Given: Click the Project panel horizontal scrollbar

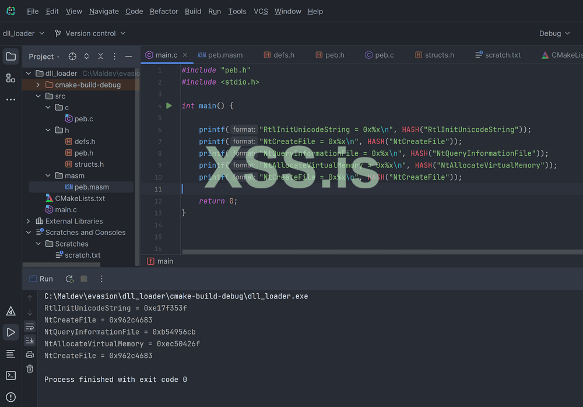Looking at the screenshot, I should (x=61, y=265).
